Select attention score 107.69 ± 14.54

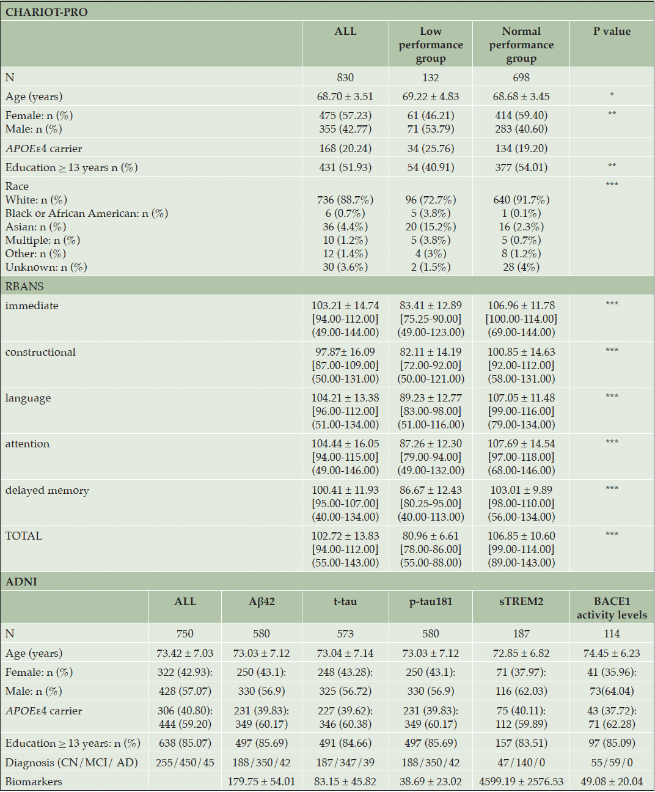point(521,444)
